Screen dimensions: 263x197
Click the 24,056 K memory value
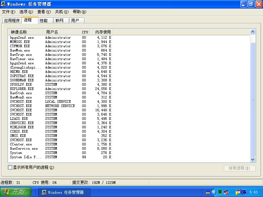[x=103, y=89]
